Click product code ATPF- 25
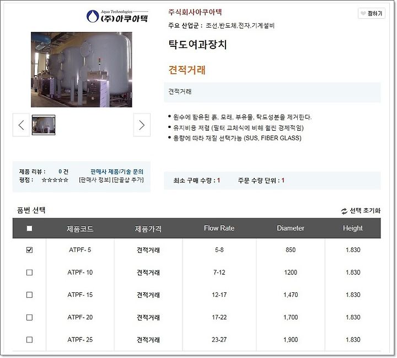The image size is (397, 358). 80,339
